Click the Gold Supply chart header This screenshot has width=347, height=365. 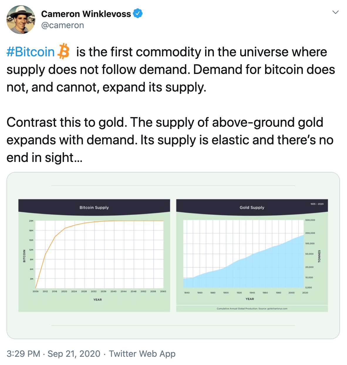coord(252,207)
